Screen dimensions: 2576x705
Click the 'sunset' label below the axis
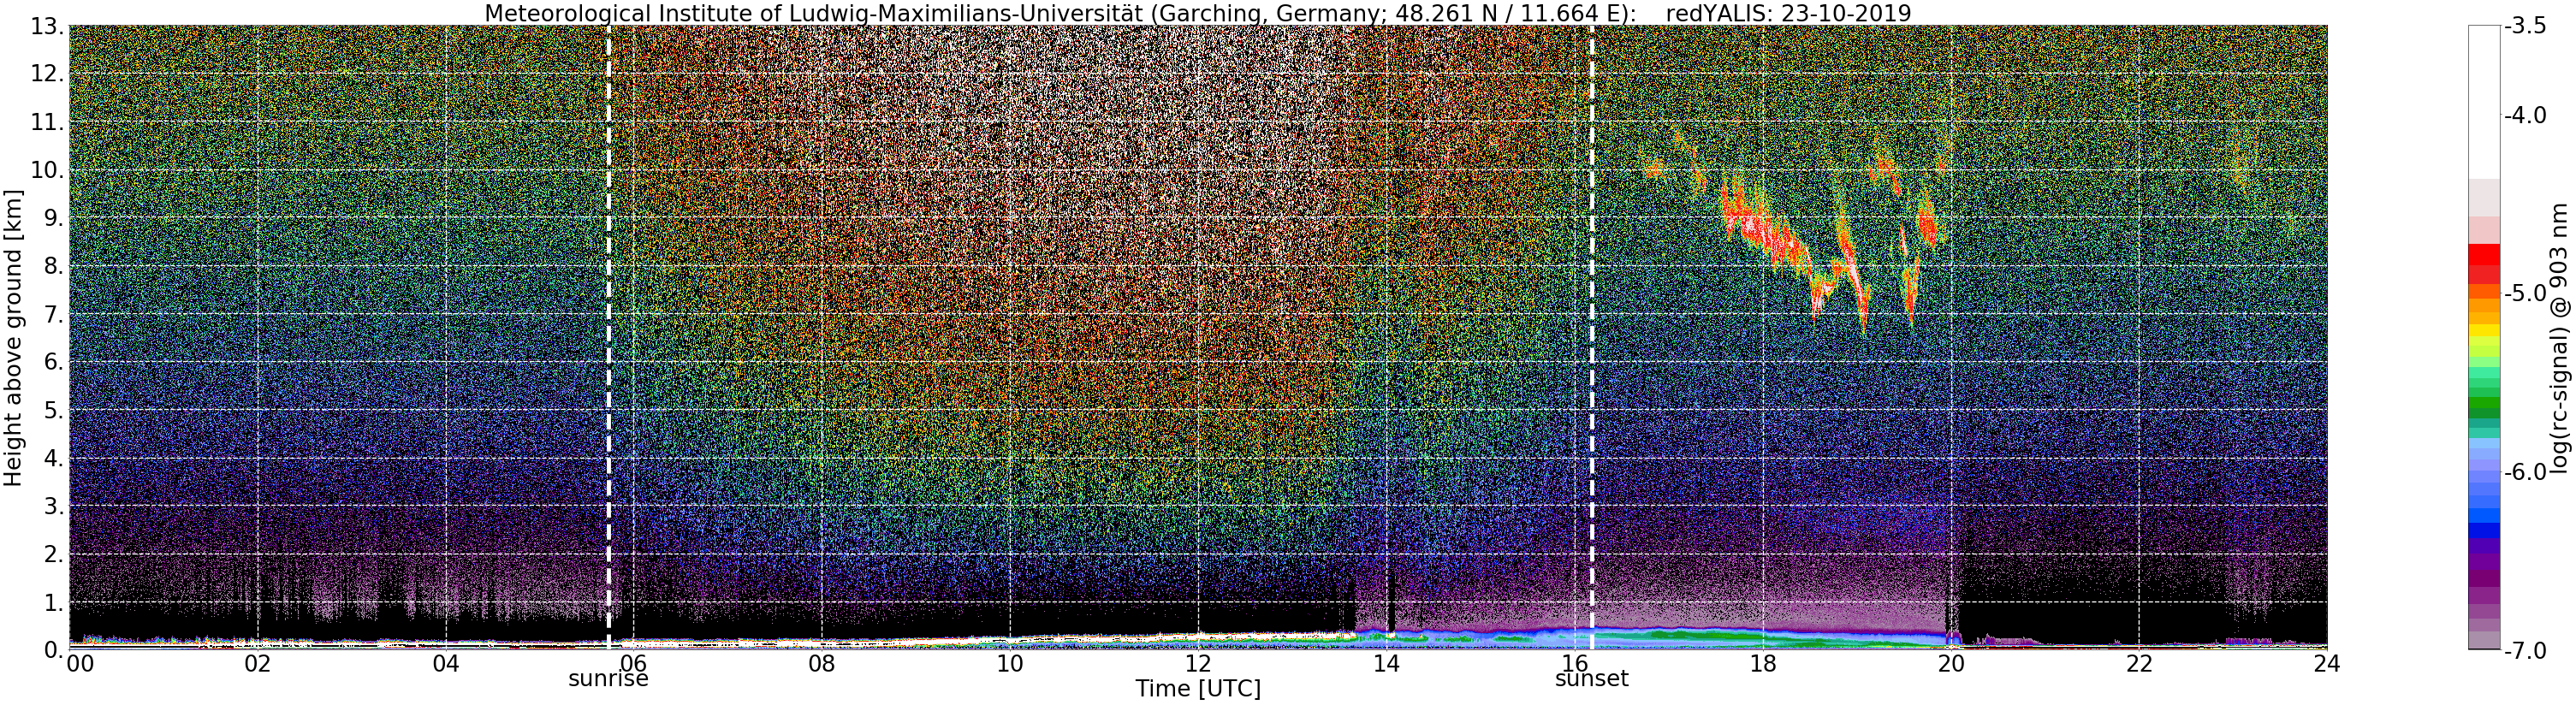coord(1592,679)
